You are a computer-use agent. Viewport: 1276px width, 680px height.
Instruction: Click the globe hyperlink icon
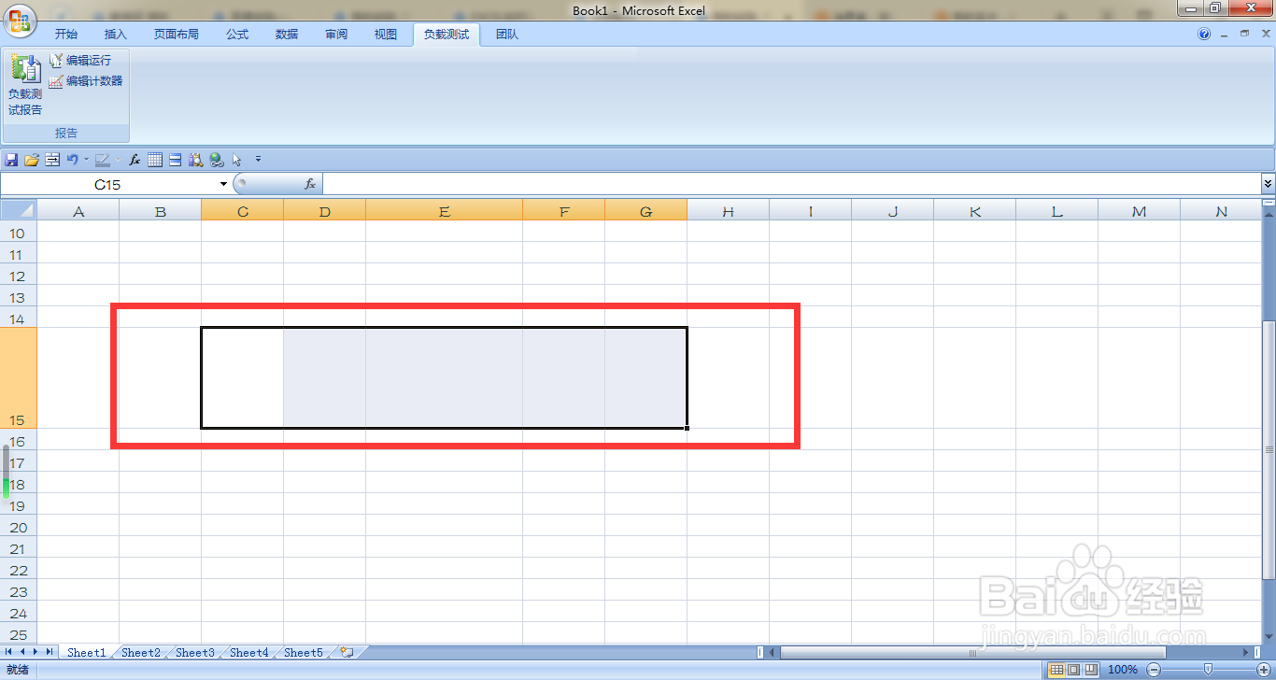[x=216, y=160]
